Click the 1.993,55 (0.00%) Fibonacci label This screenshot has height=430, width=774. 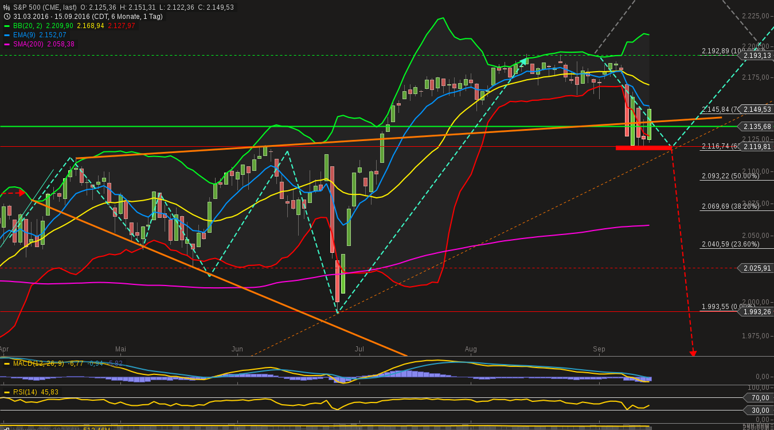tap(729, 307)
